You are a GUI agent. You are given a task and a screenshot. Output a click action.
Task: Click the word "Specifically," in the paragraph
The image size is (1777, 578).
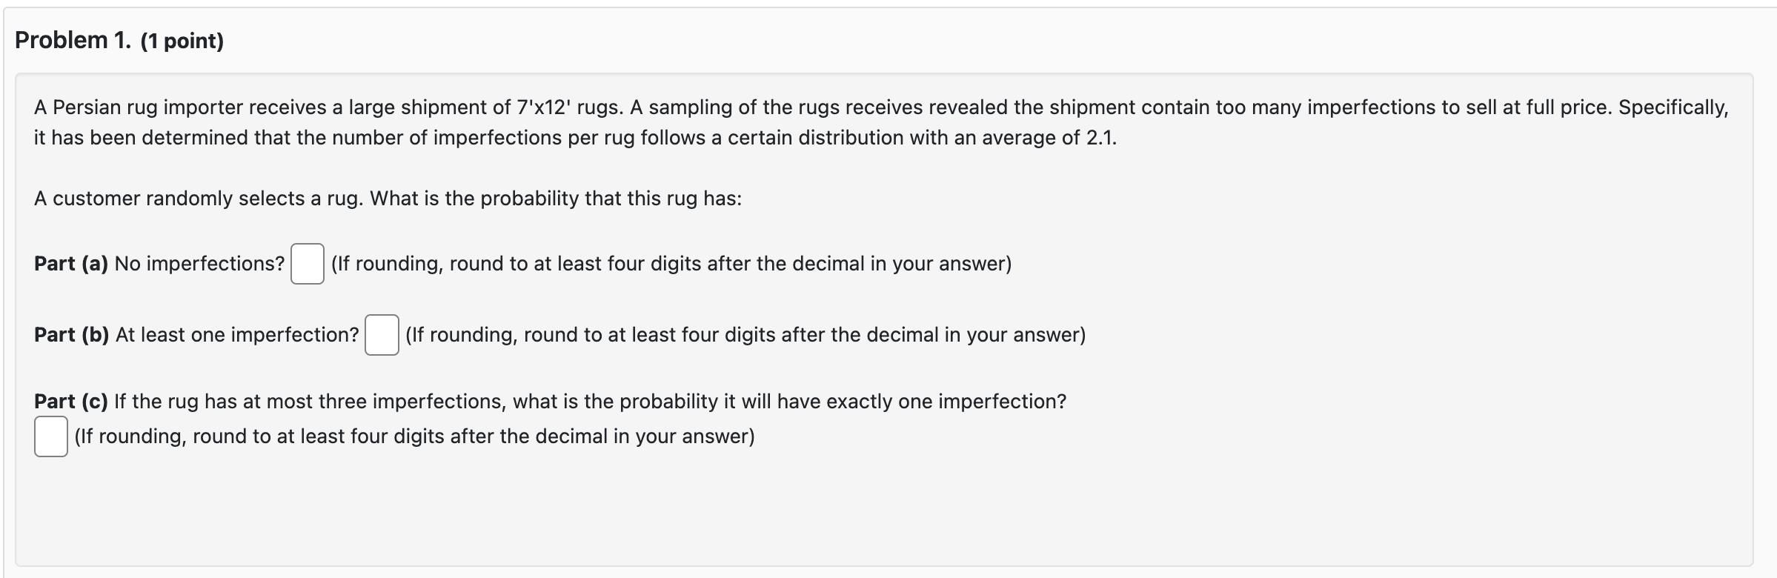click(x=1673, y=107)
